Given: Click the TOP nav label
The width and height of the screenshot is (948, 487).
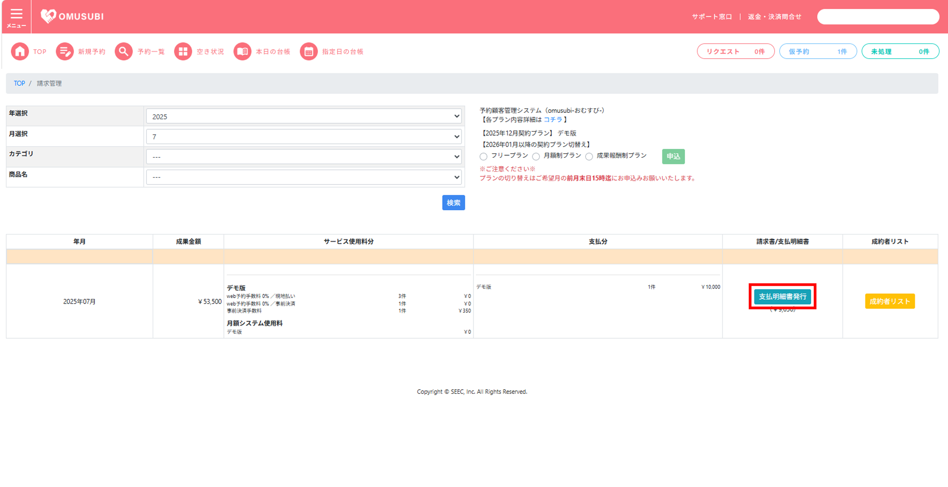Looking at the screenshot, I should pos(40,52).
